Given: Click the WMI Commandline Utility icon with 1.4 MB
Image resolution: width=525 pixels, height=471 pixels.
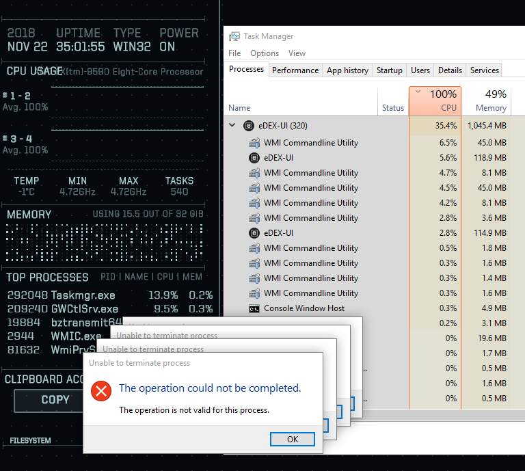Looking at the screenshot, I should tap(254, 278).
